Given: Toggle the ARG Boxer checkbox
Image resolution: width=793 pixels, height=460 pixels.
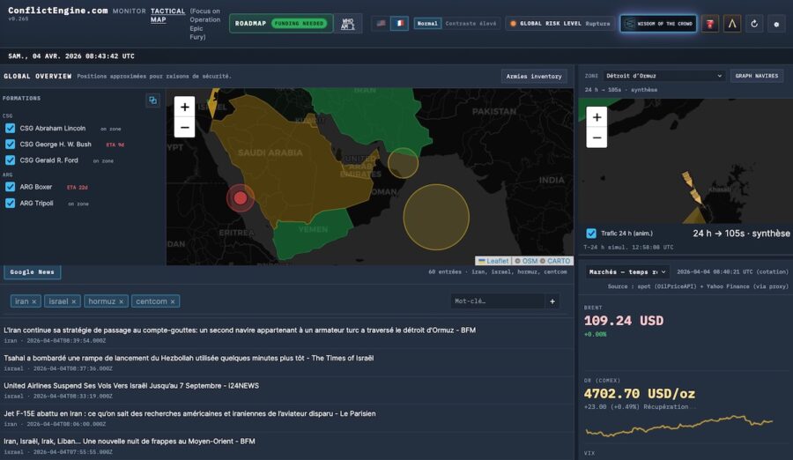Looking at the screenshot, I should click(x=11, y=187).
